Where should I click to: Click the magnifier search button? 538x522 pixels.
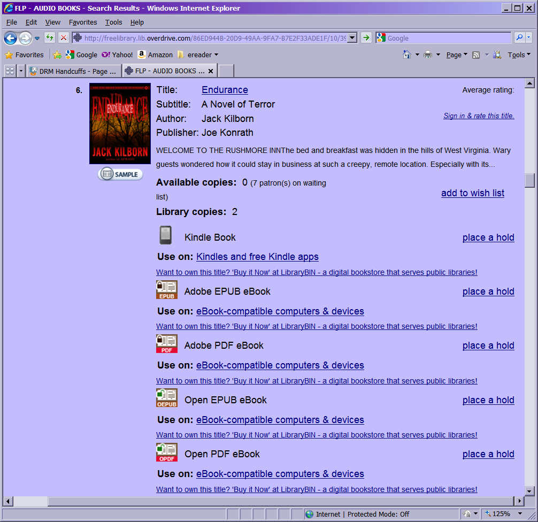519,37
